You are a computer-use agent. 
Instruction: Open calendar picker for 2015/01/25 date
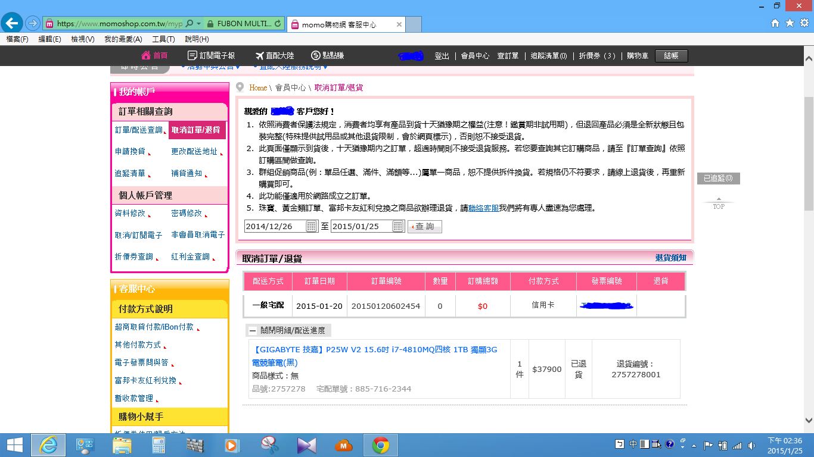(398, 226)
